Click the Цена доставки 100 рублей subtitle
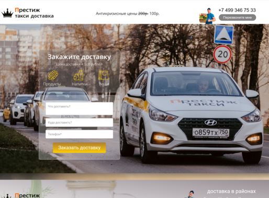Screen dimensions: 269x198 coord(79,64)
